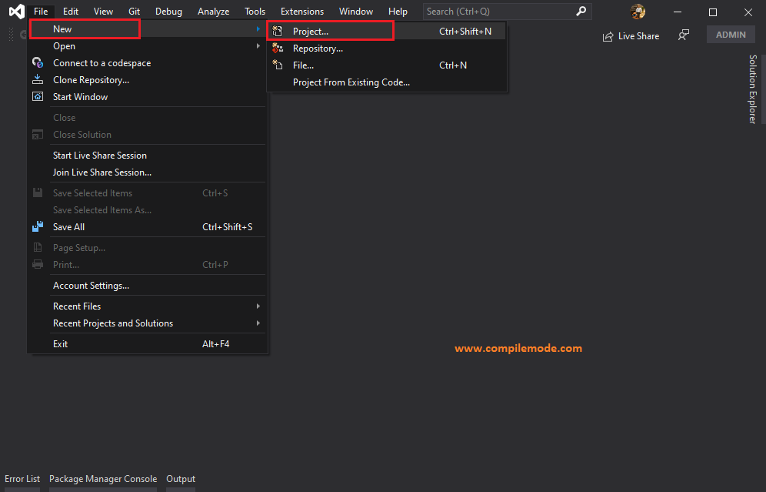
Task: Select the new File icon in the submenu
Action: coord(277,65)
